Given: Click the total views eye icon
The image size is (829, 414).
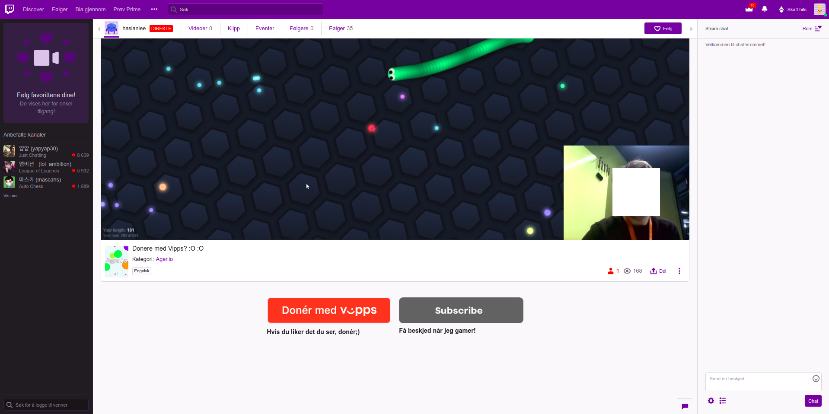Looking at the screenshot, I should (627, 271).
